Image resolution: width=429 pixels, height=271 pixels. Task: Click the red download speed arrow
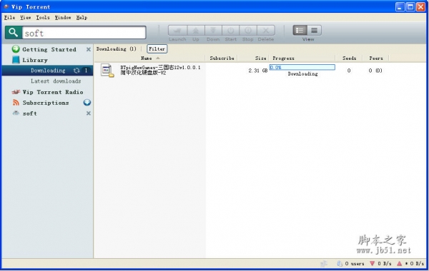(372, 263)
